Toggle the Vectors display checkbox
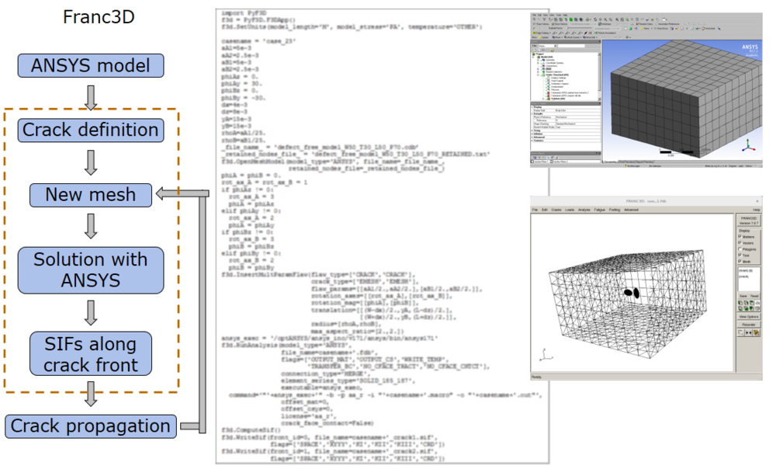776x473 pixels. click(x=740, y=242)
